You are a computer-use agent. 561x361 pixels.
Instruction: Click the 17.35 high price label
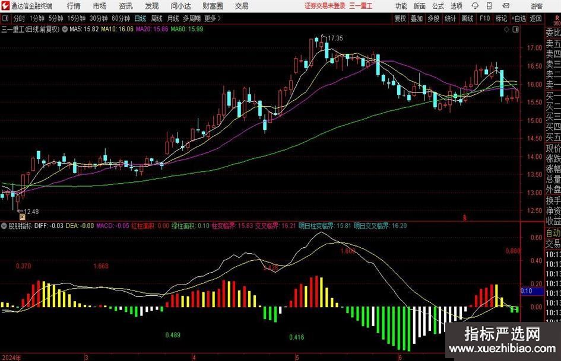coord(335,39)
